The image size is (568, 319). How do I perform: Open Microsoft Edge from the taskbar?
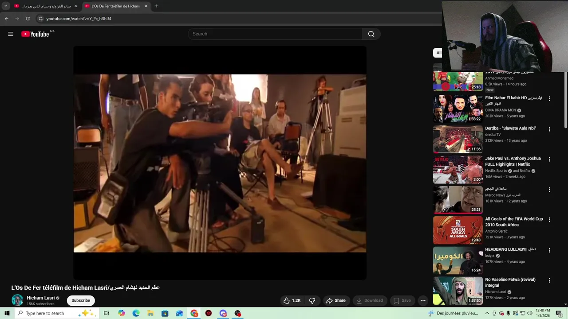click(x=136, y=313)
